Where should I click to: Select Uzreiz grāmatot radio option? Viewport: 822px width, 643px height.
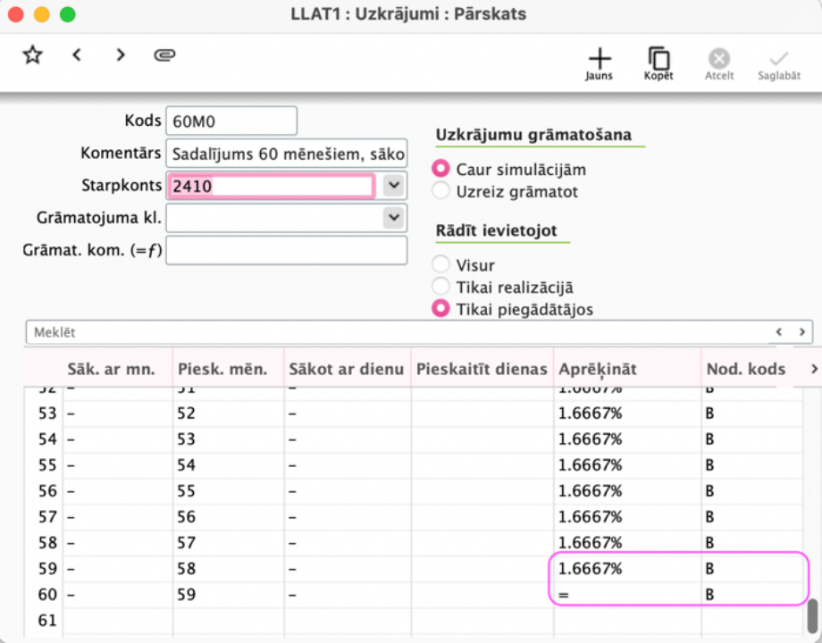[440, 191]
